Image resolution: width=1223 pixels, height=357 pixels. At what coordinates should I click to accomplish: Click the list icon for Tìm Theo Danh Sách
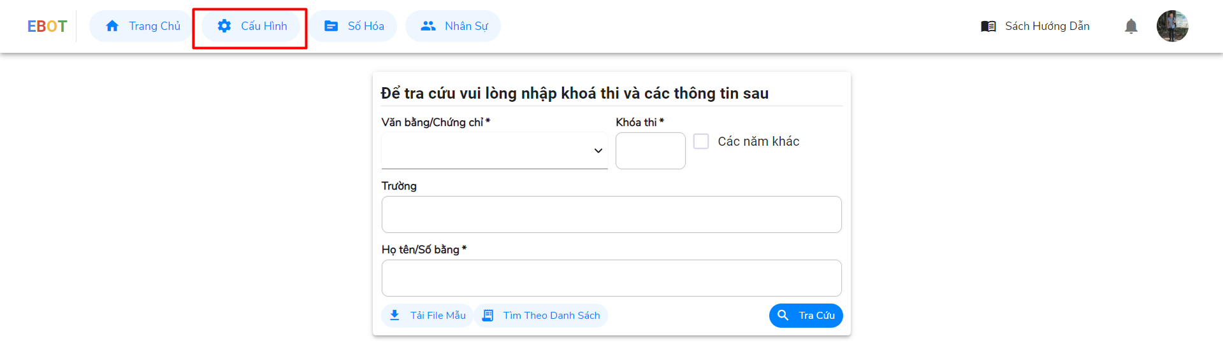click(488, 316)
